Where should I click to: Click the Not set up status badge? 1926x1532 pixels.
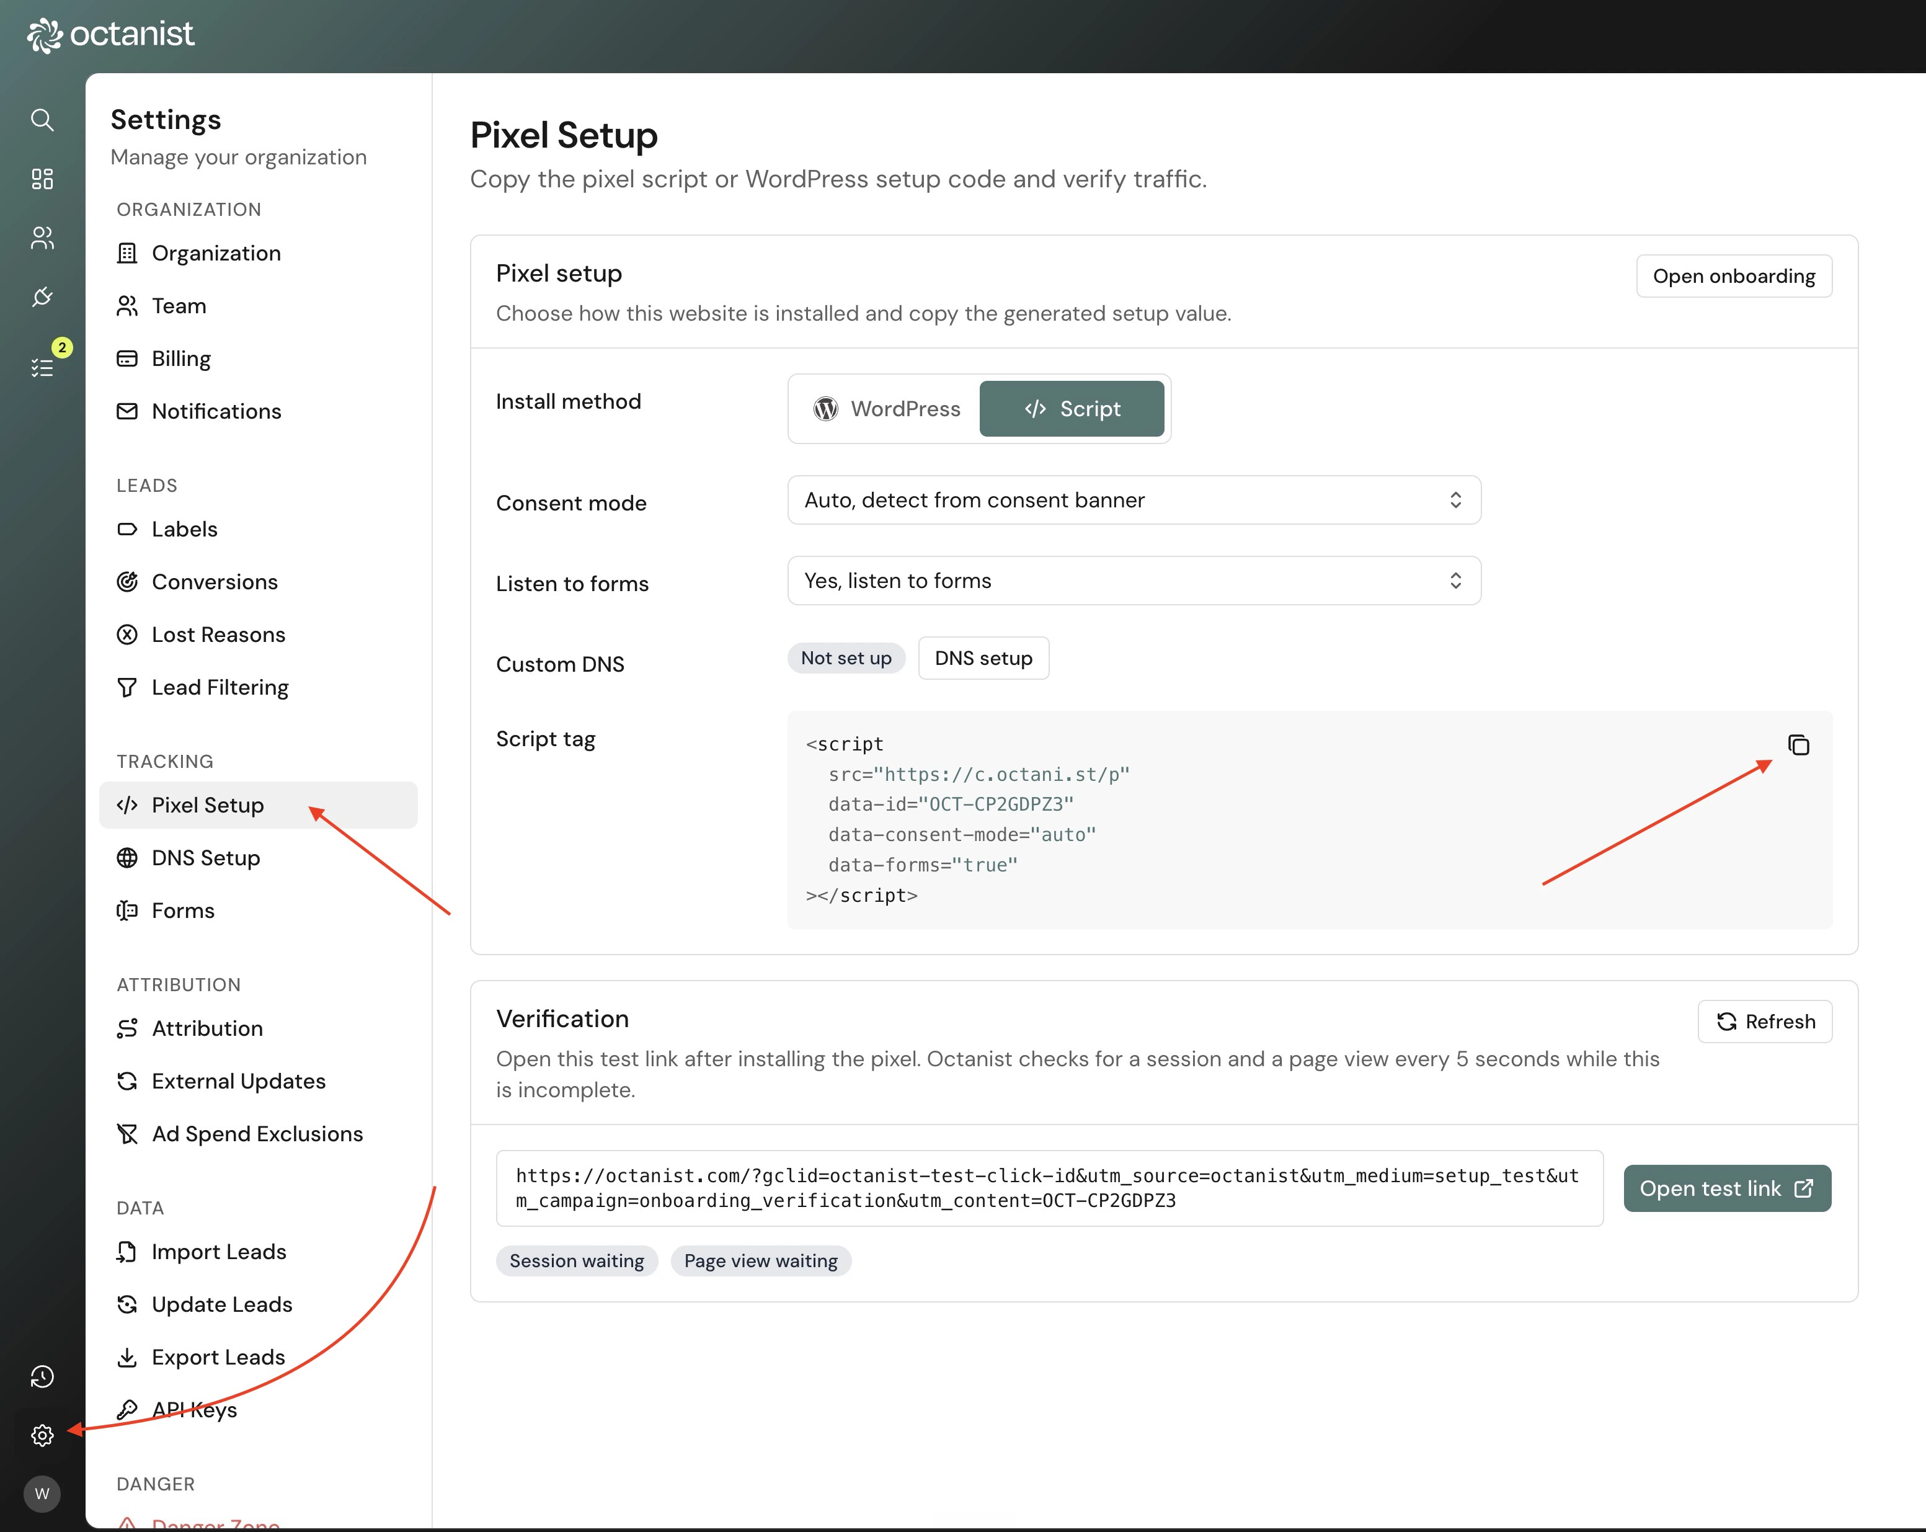click(x=846, y=658)
